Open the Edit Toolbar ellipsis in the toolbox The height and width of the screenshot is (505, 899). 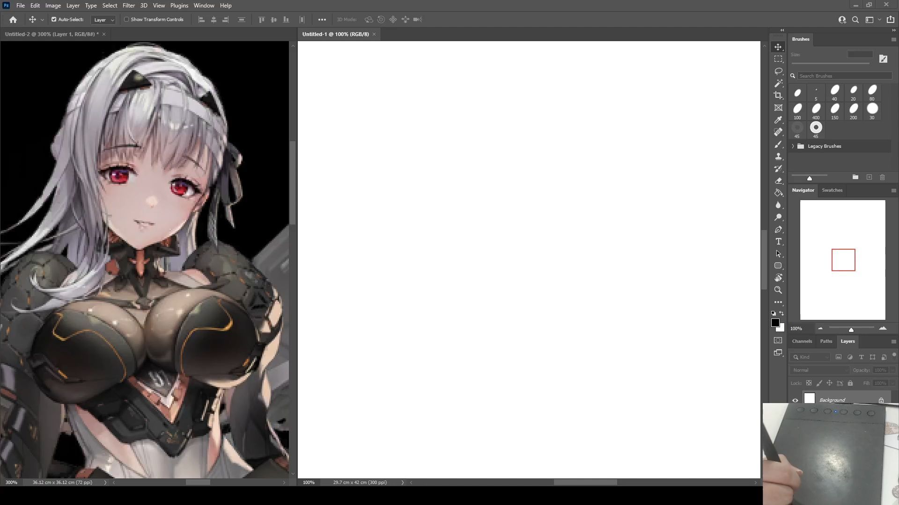(778, 302)
